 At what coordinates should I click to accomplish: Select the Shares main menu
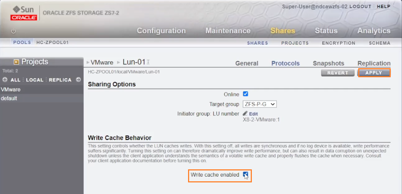tap(283, 31)
